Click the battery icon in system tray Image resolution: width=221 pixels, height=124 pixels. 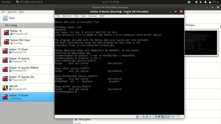[210, 2]
